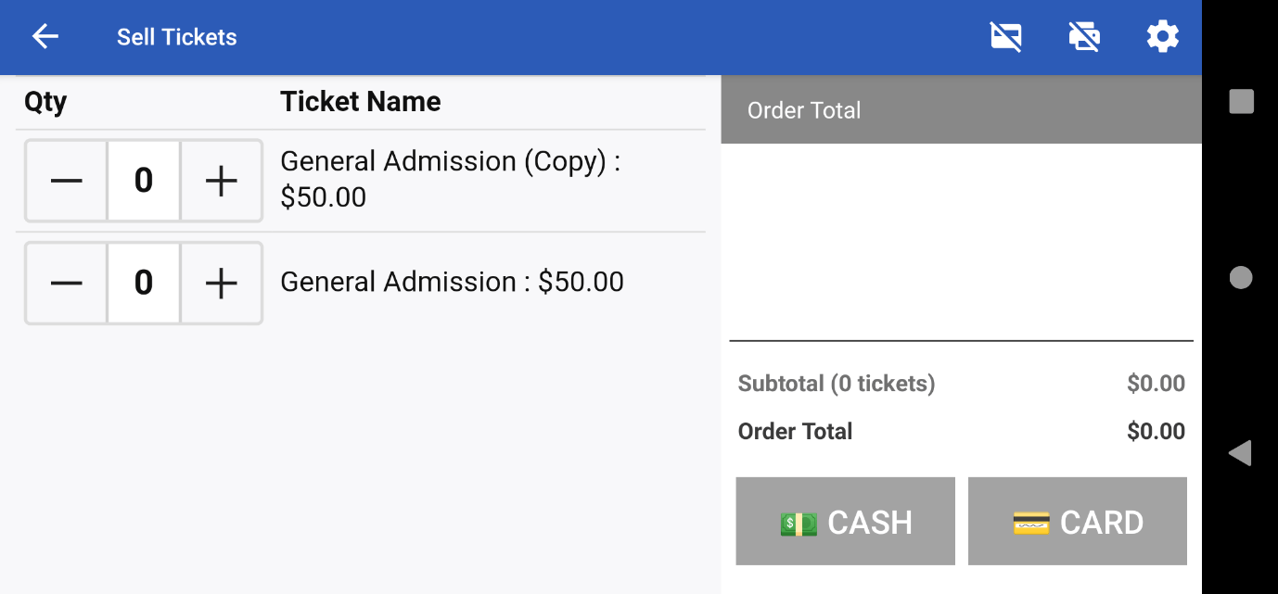
Task: Tap the Sell Tickets title
Action: point(176,37)
